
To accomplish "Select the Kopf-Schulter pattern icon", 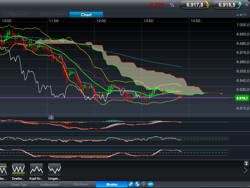I will (x=36, y=169).
